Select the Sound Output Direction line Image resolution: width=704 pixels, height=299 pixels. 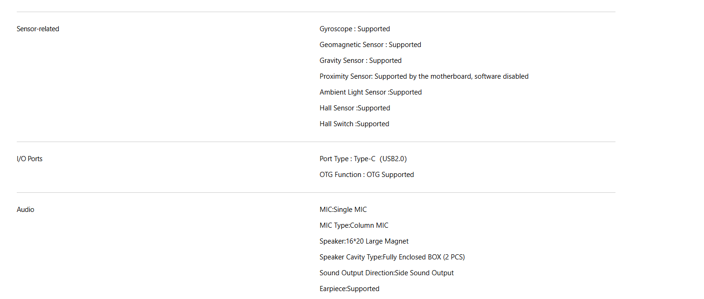(386, 273)
